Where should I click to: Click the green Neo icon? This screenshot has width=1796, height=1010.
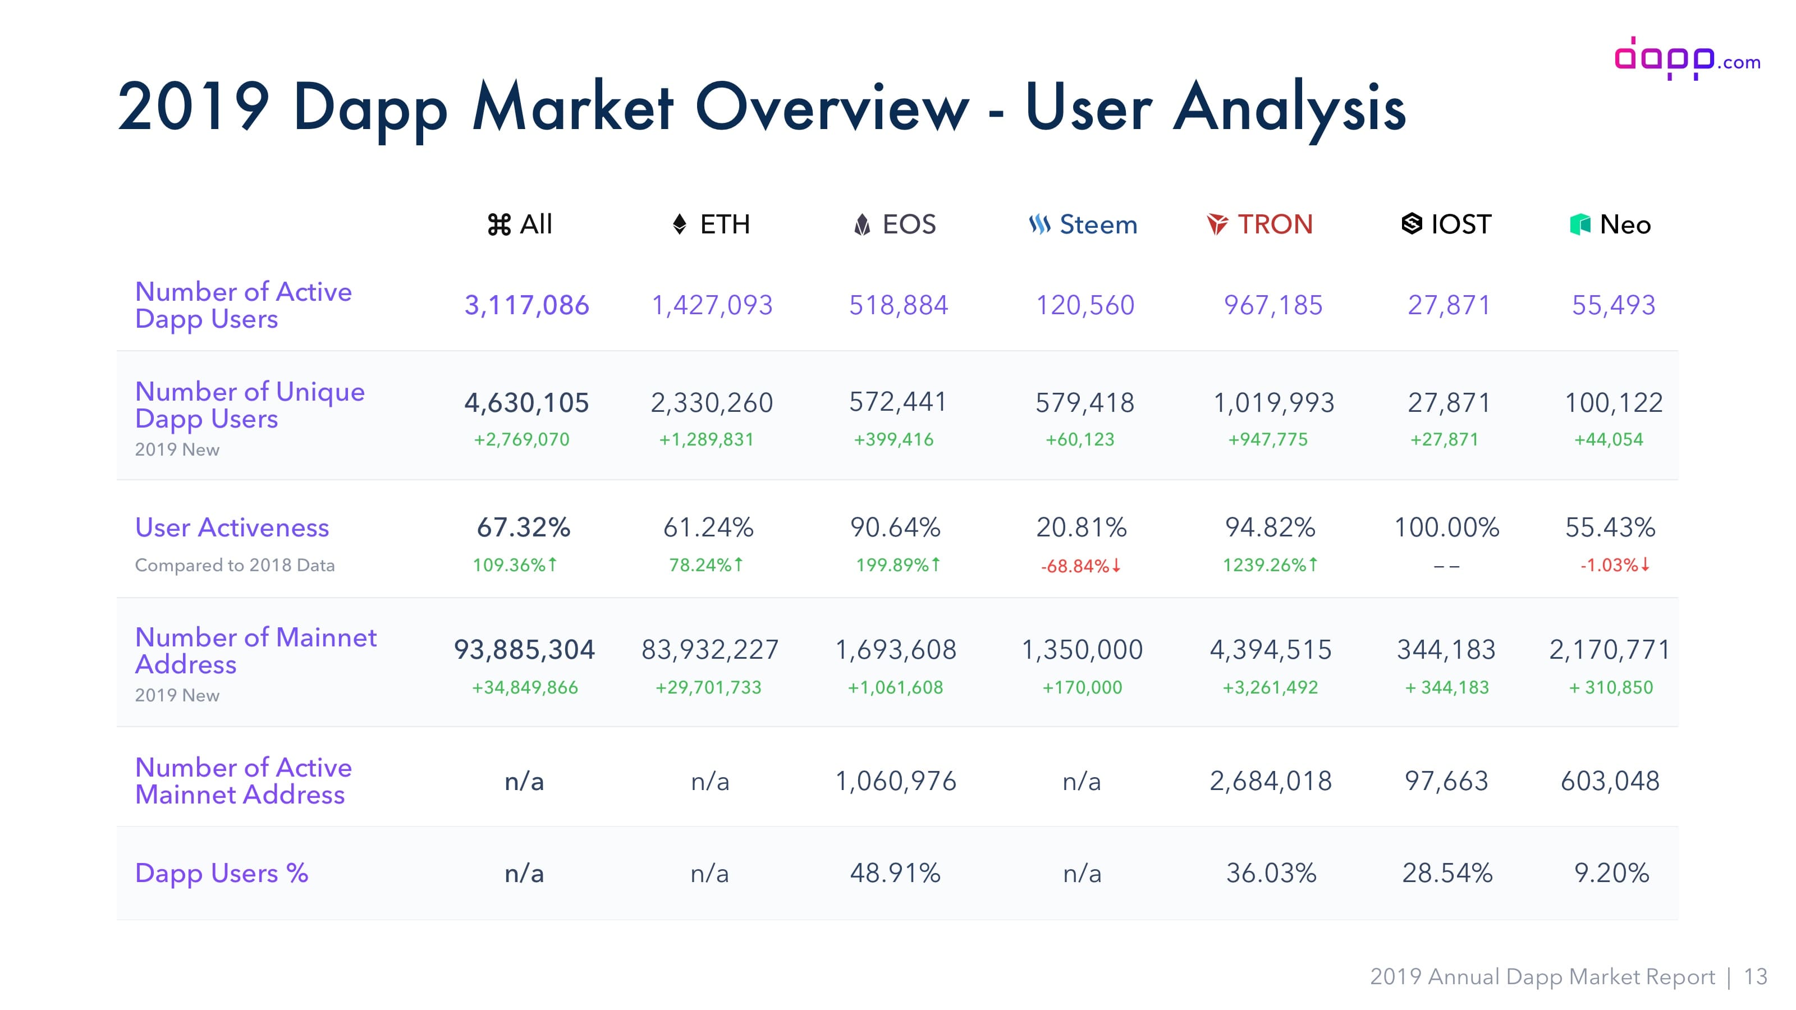tap(1579, 224)
